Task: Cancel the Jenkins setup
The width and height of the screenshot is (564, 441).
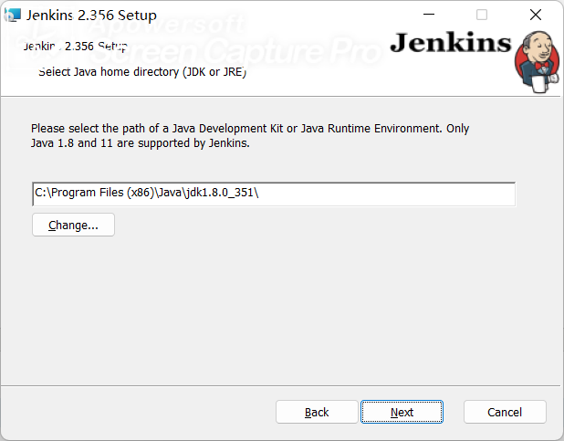Action: click(x=505, y=412)
